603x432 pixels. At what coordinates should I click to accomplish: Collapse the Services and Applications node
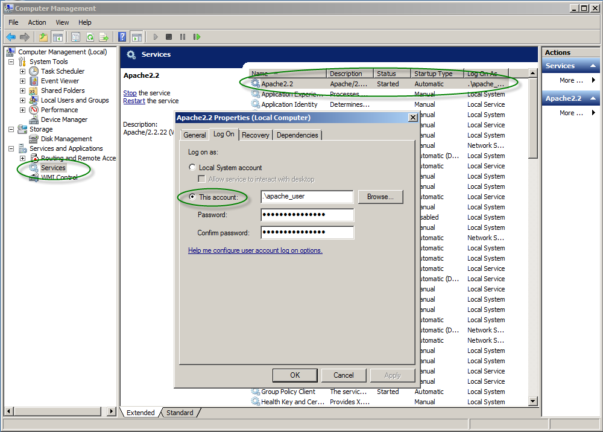coord(11,148)
